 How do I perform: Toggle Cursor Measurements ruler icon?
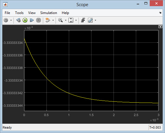[90, 20]
